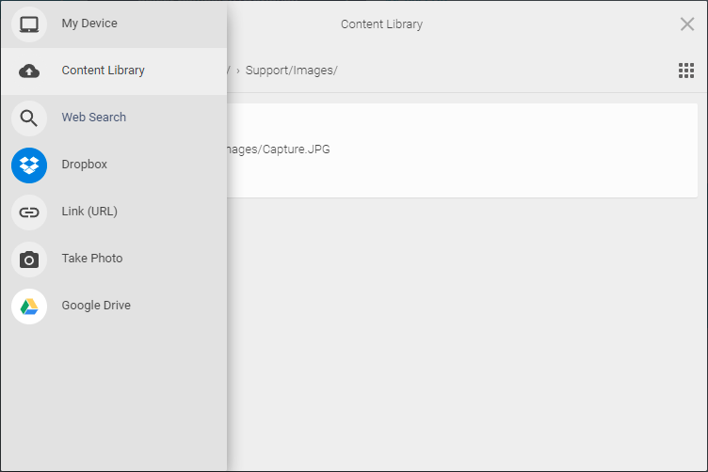Select the Link (URL) label
This screenshot has width=708, height=472.
point(89,212)
